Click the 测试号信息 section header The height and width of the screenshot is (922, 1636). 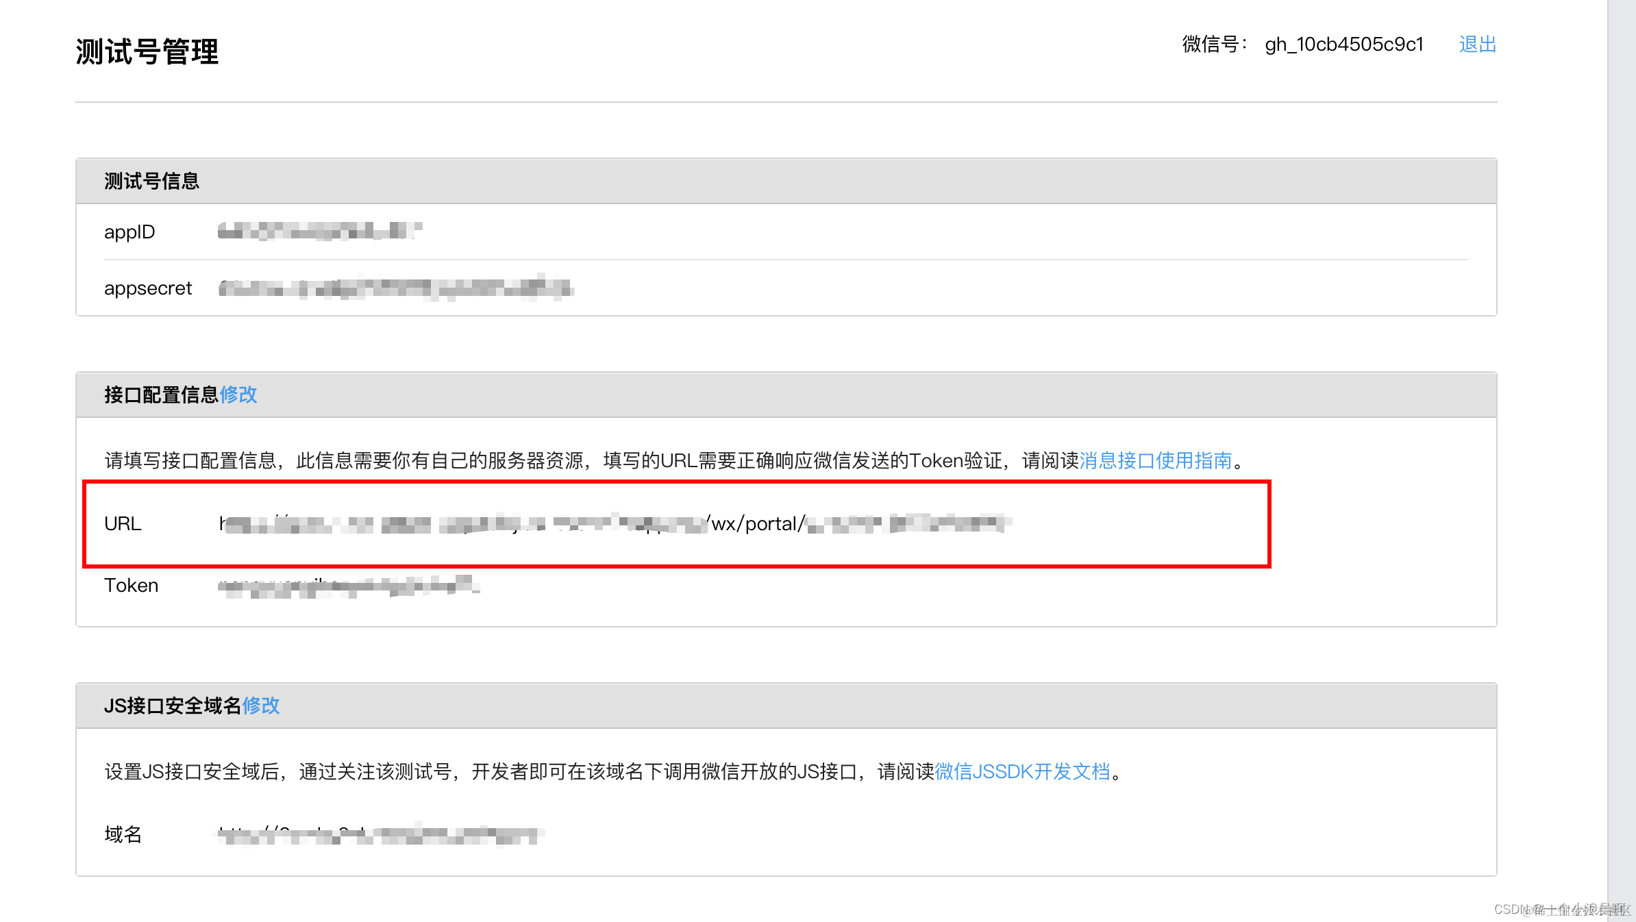[x=151, y=181]
